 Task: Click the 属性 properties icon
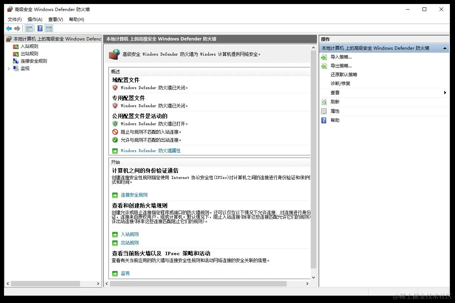[x=324, y=111]
